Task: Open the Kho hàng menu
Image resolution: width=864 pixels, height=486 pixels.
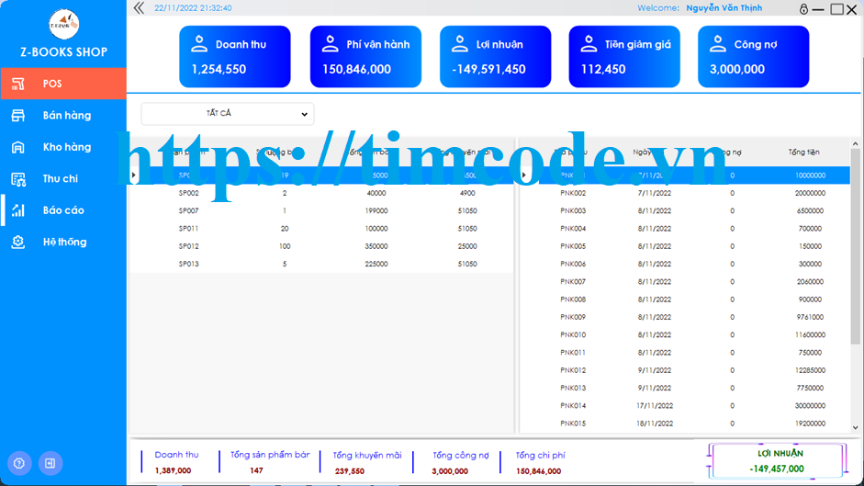Action: pyautogui.click(x=63, y=147)
